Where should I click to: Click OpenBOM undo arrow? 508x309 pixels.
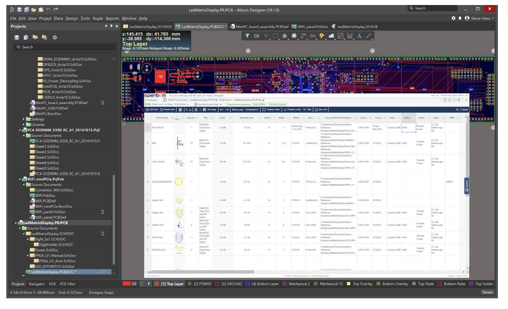222,110
